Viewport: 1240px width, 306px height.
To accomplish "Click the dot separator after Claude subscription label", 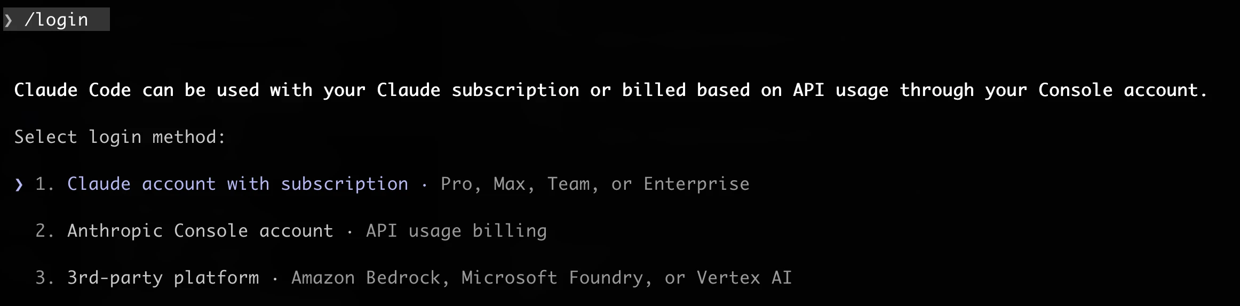I will pyautogui.click(x=425, y=184).
